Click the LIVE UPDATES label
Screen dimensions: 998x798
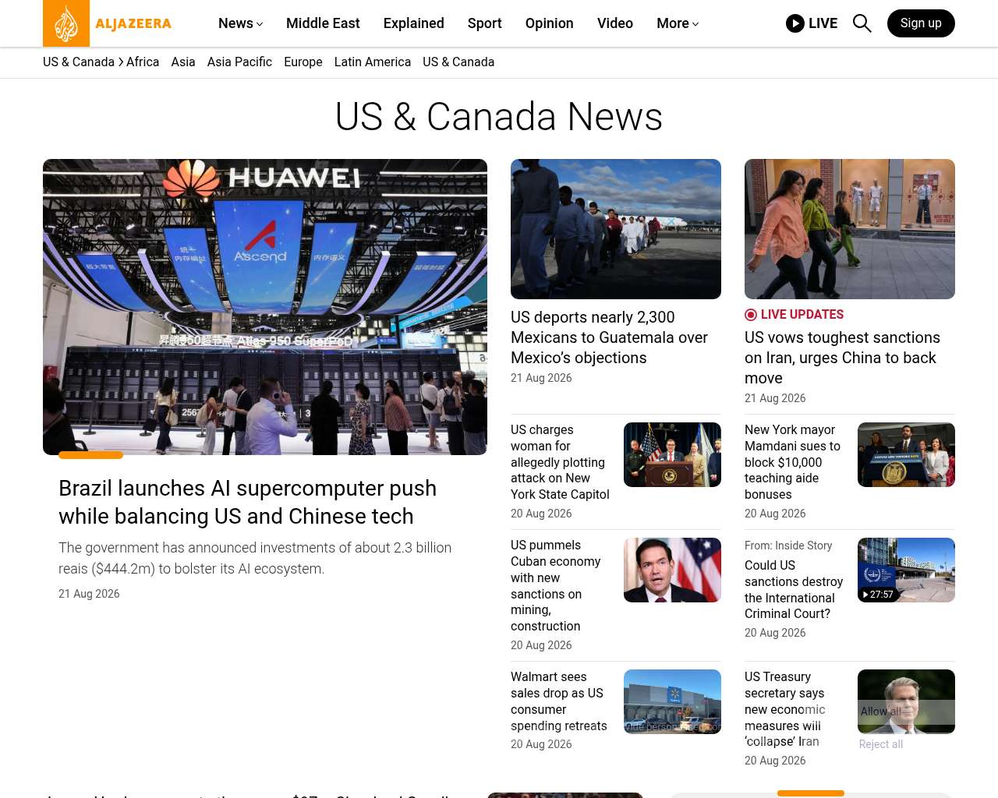coord(802,315)
